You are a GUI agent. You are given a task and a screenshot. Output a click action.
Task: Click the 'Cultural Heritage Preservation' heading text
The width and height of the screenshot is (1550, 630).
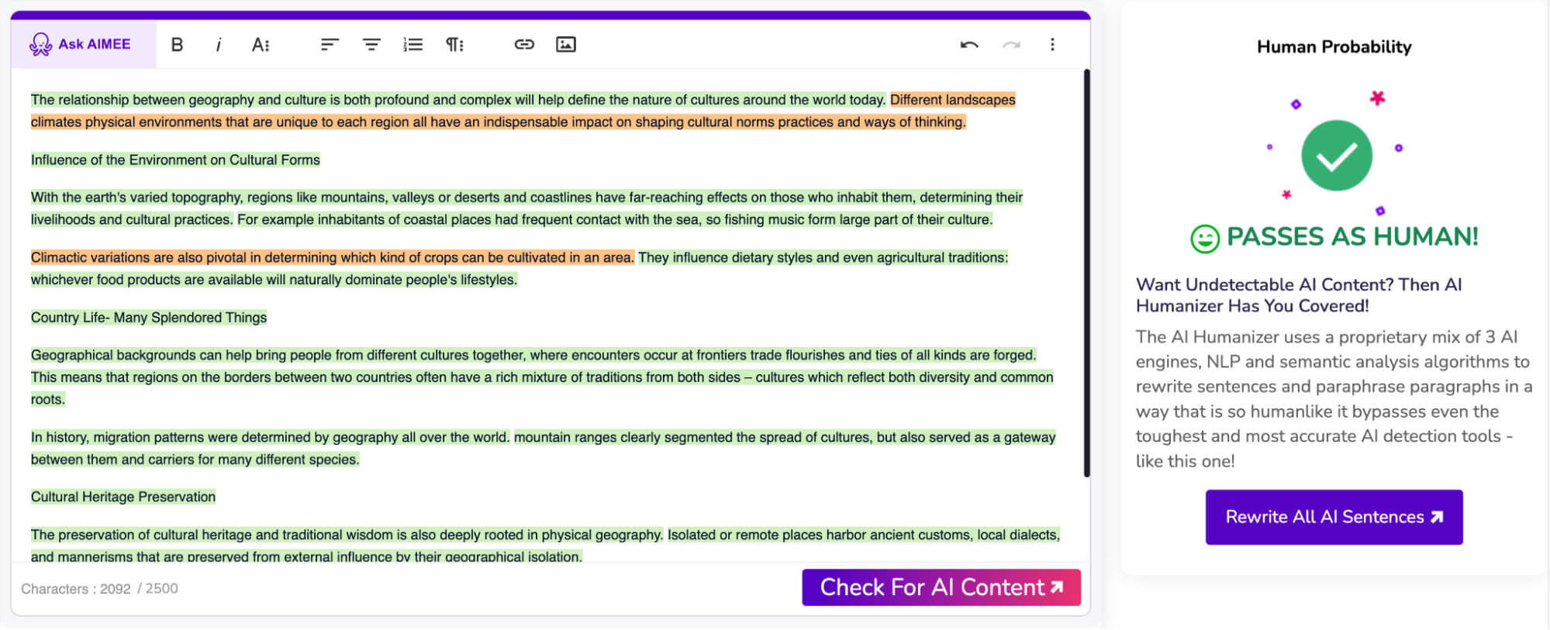pos(123,497)
